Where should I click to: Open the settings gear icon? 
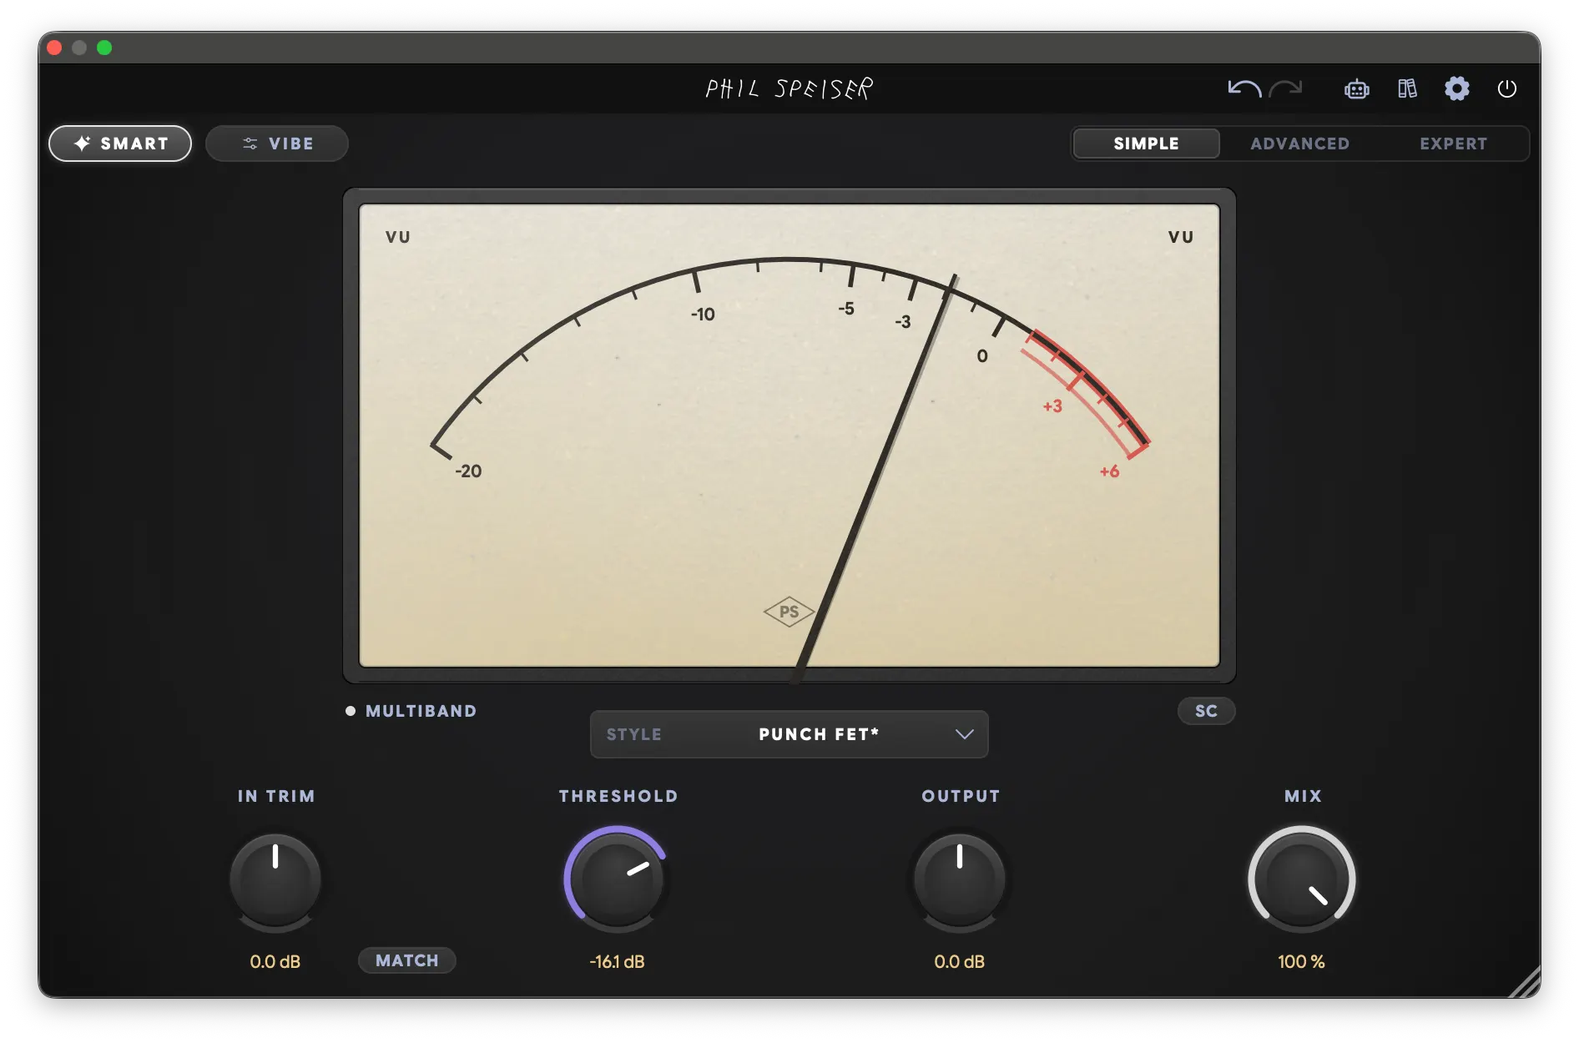point(1457,88)
